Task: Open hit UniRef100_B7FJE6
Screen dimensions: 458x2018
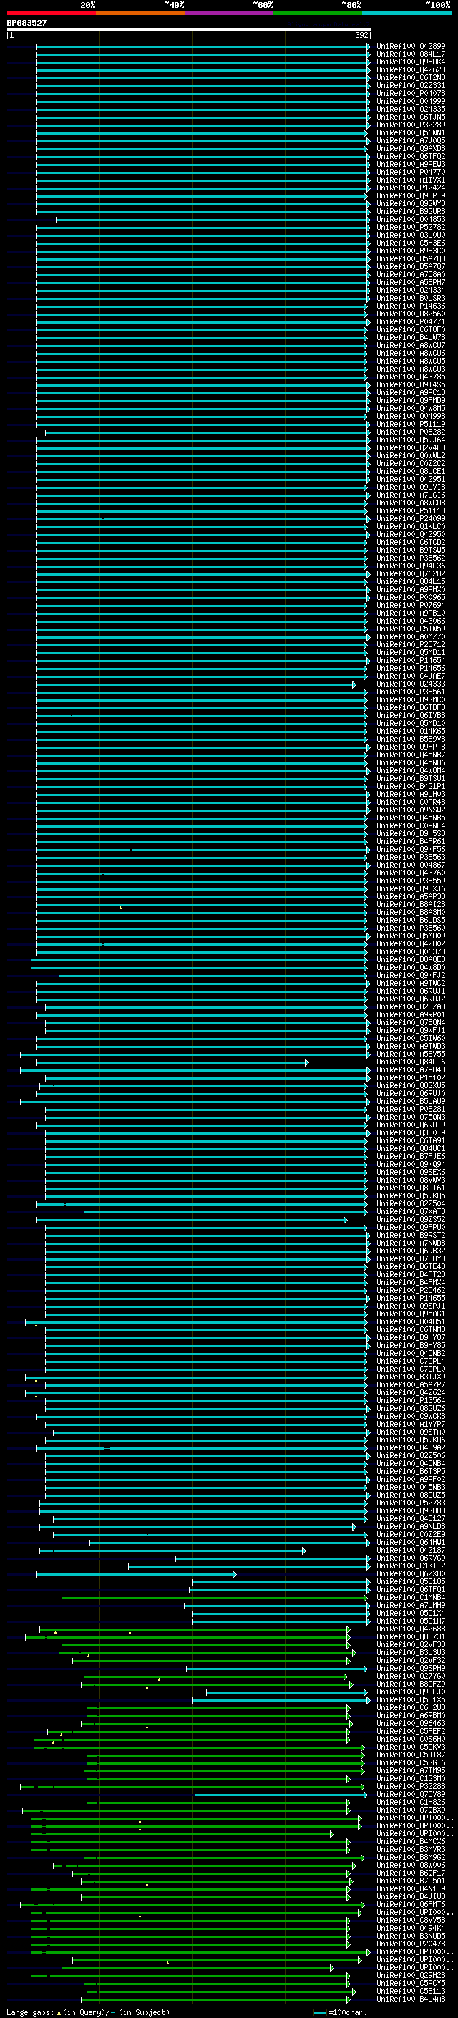Action: [x=410, y=1156]
